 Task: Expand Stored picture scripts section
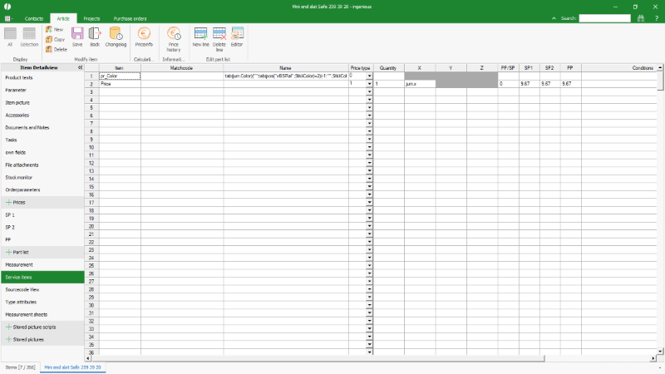tap(8, 327)
